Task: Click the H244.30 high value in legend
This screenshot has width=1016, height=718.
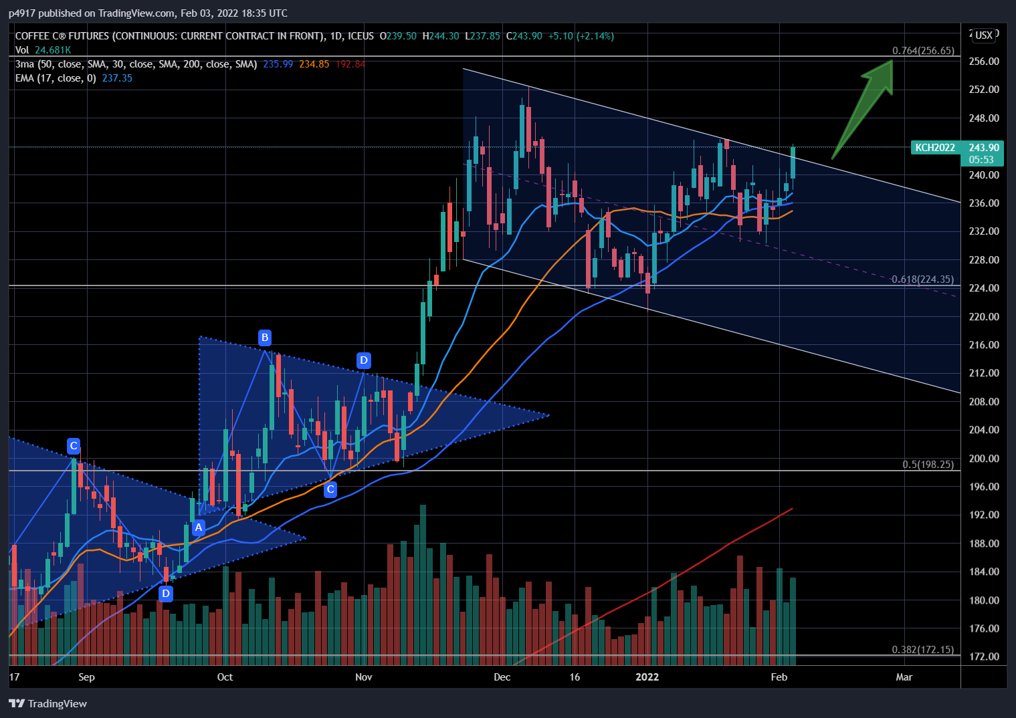Action: point(441,36)
